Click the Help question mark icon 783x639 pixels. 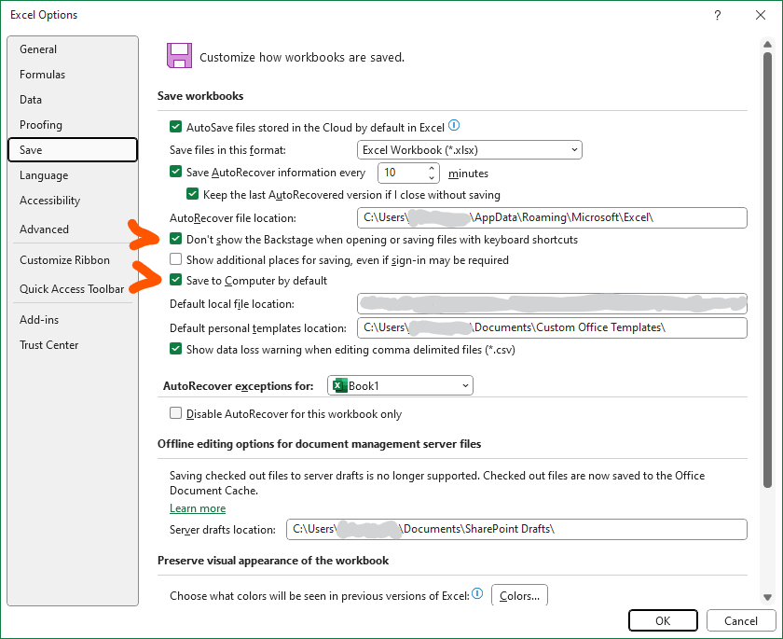click(x=718, y=15)
